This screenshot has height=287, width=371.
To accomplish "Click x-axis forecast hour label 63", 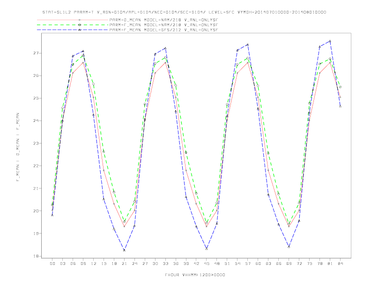I will 268,264.
